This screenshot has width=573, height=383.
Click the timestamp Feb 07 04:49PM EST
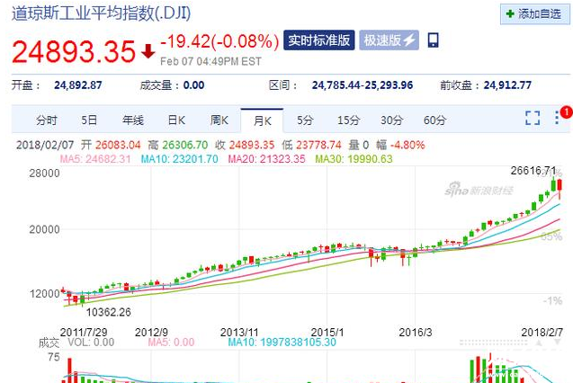click(210, 61)
